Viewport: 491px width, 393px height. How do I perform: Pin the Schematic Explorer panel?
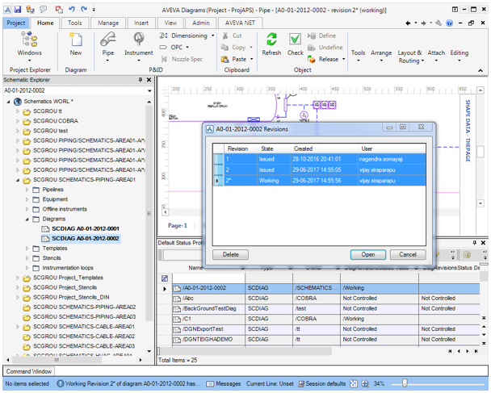(141, 80)
